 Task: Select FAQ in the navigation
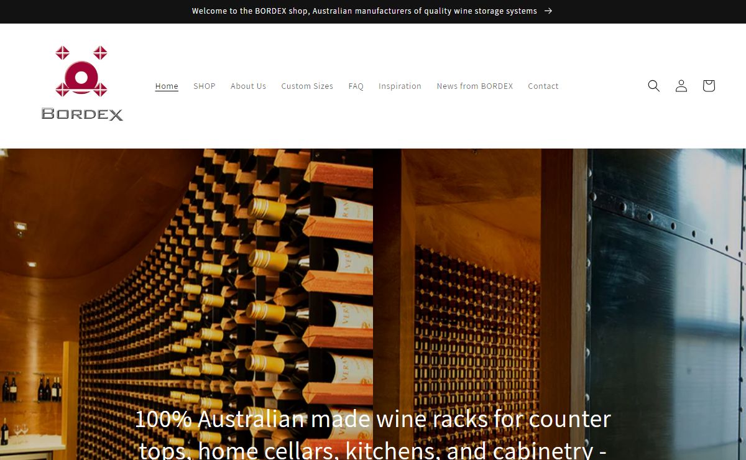(356, 86)
